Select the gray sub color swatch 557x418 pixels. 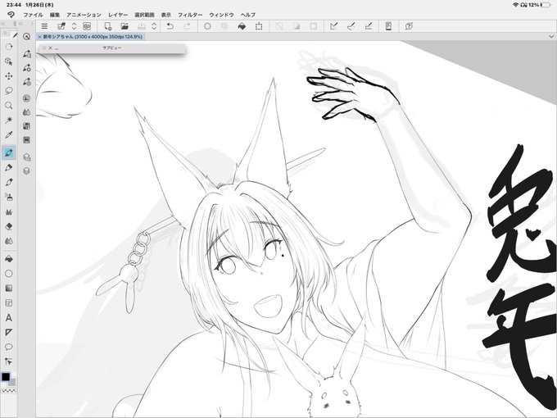[13, 383]
